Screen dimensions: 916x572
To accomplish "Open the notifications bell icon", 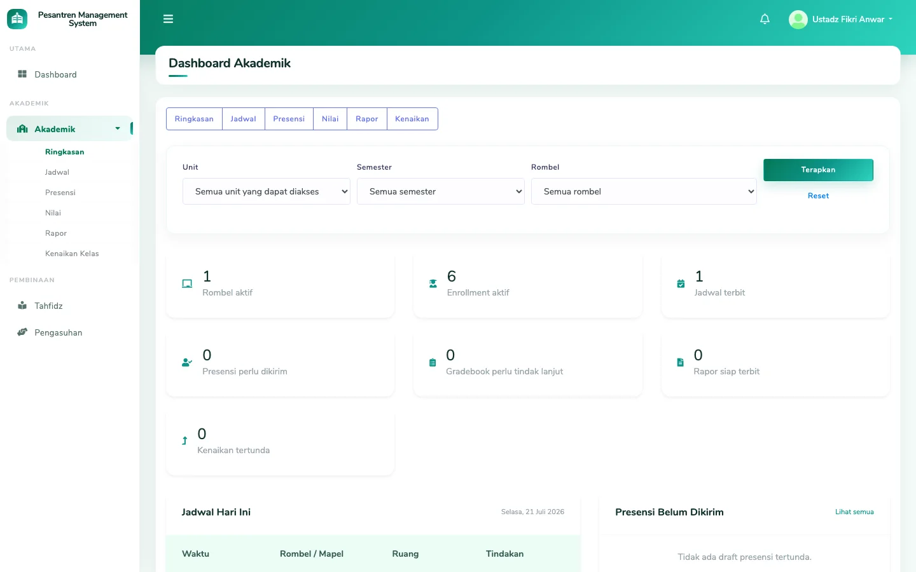I will pos(765,19).
